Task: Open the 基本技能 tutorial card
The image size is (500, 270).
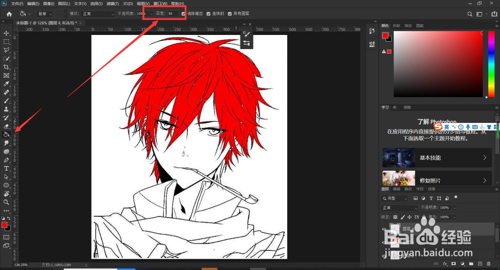Action: pos(437,158)
